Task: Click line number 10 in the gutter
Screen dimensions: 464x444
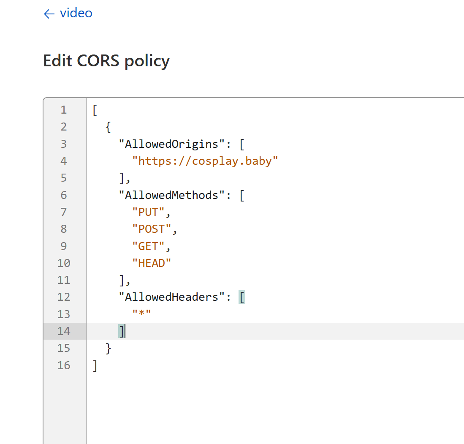Action: pyautogui.click(x=63, y=263)
